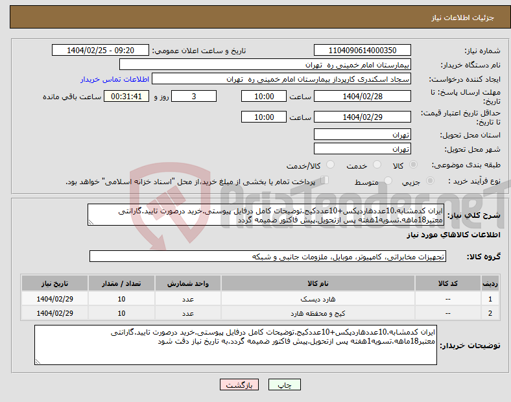This screenshot has width=511, height=402.
Task: Click the announcement date field 1404/02/25 - 09:20
Action: (101, 51)
